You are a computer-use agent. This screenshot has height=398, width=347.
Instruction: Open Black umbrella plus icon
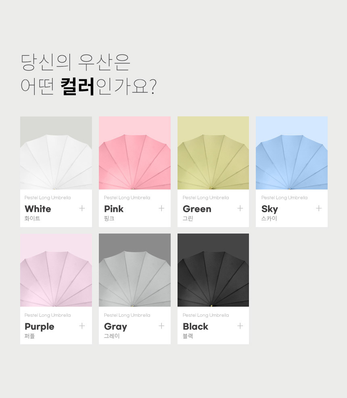[240, 326]
